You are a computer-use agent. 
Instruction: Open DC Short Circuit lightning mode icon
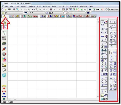point(56,16)
